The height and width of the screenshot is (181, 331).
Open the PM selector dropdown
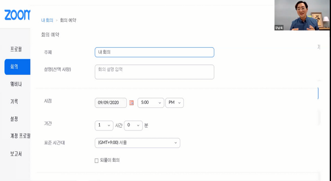point(174,103)
